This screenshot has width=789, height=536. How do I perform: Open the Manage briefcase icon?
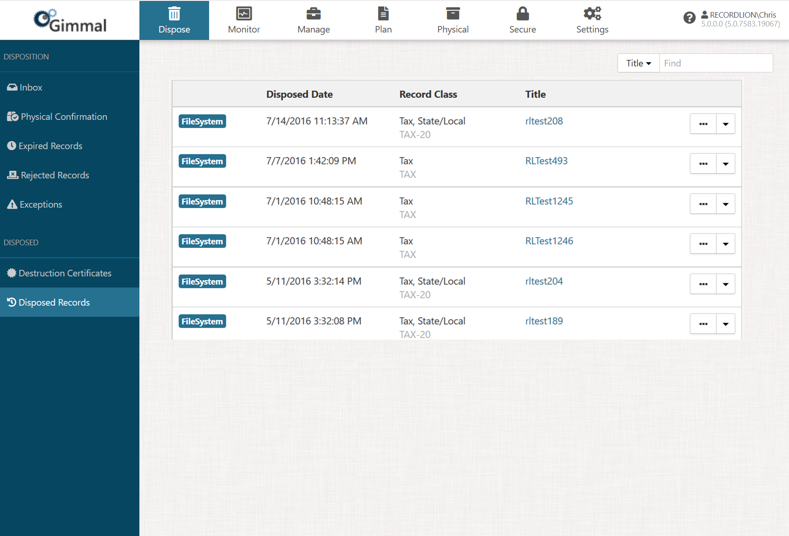pyautogui.click(x=313, y=13)
